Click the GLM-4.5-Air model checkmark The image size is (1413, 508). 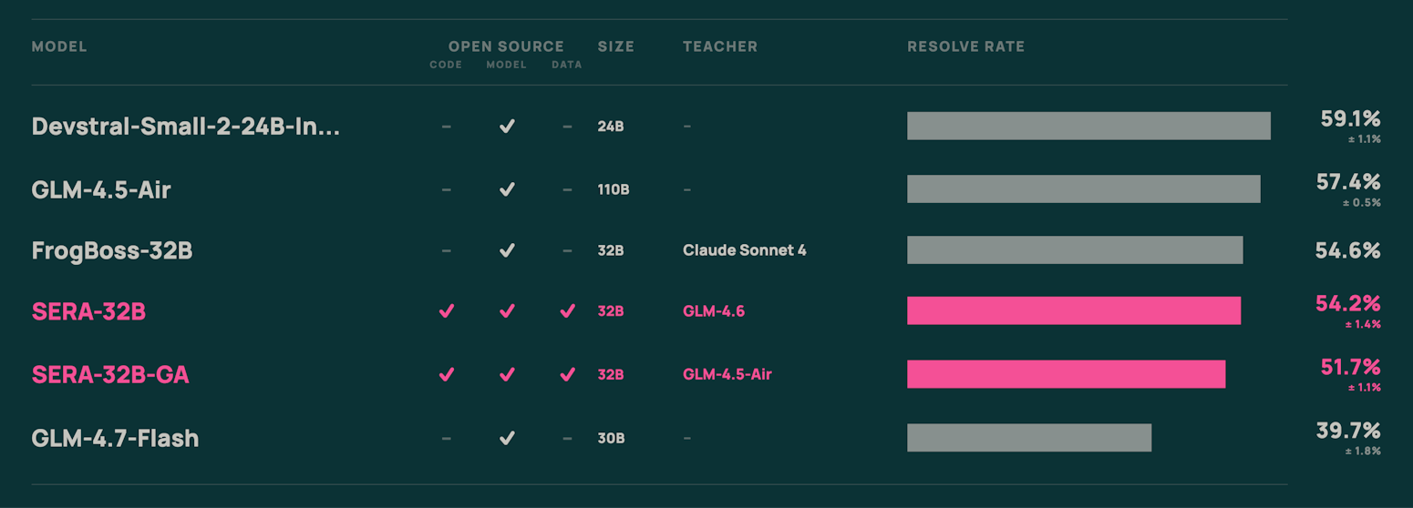[x=507, y=189]
